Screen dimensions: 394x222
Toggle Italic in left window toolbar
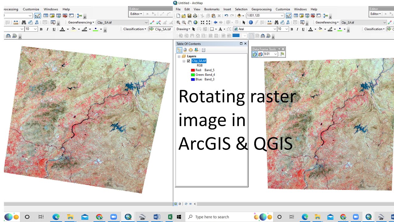point(47,29)
